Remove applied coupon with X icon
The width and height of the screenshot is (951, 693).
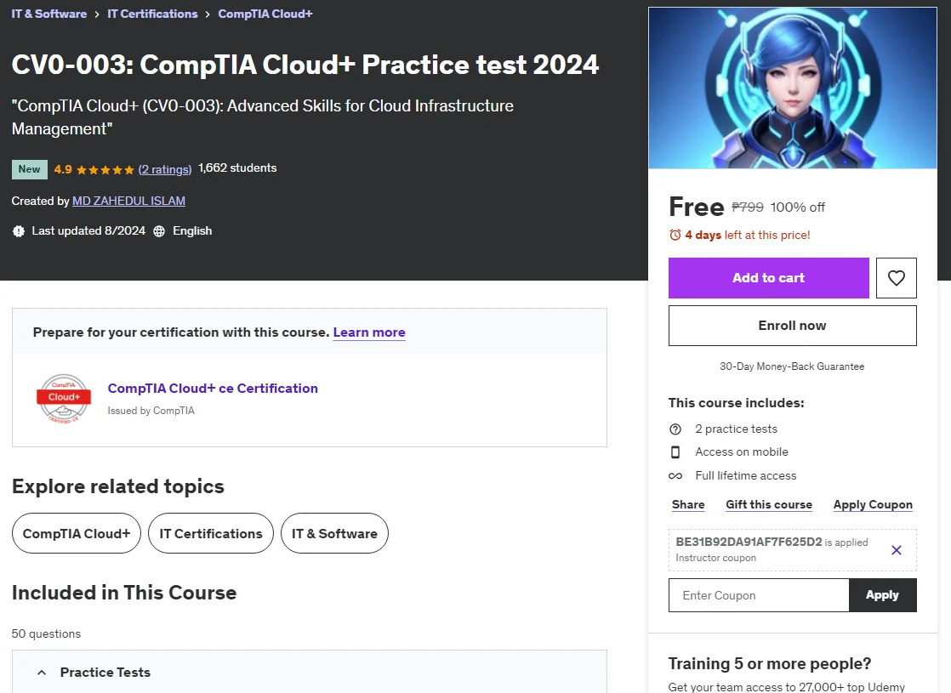[x=896, y=550]
